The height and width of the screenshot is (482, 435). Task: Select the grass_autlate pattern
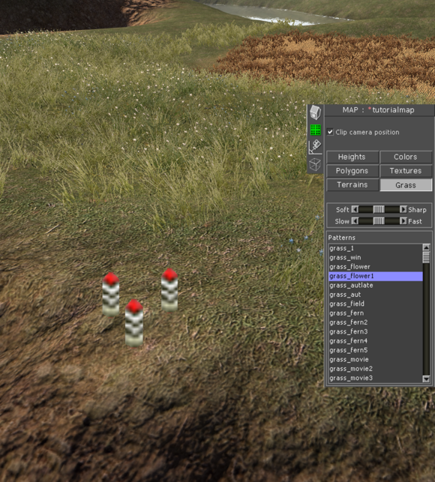pyautogui.click(x=376, y=286)
